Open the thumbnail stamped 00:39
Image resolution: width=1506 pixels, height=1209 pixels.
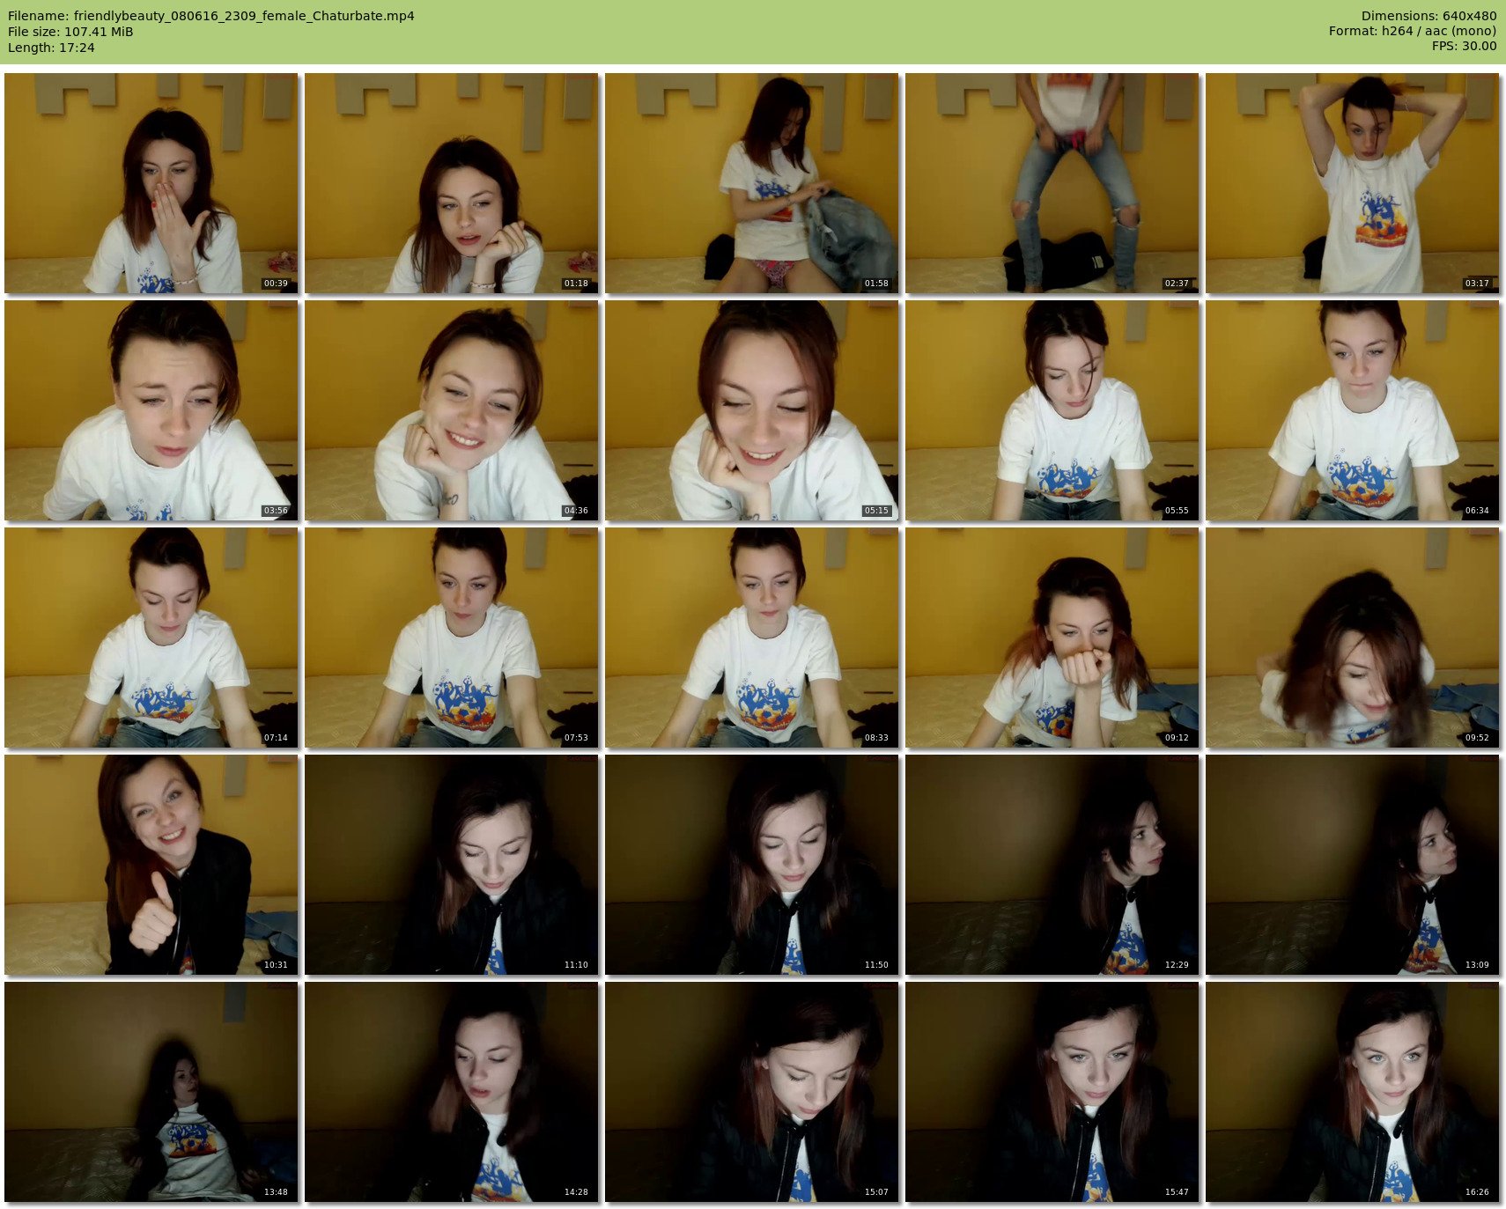click(151, 183)
